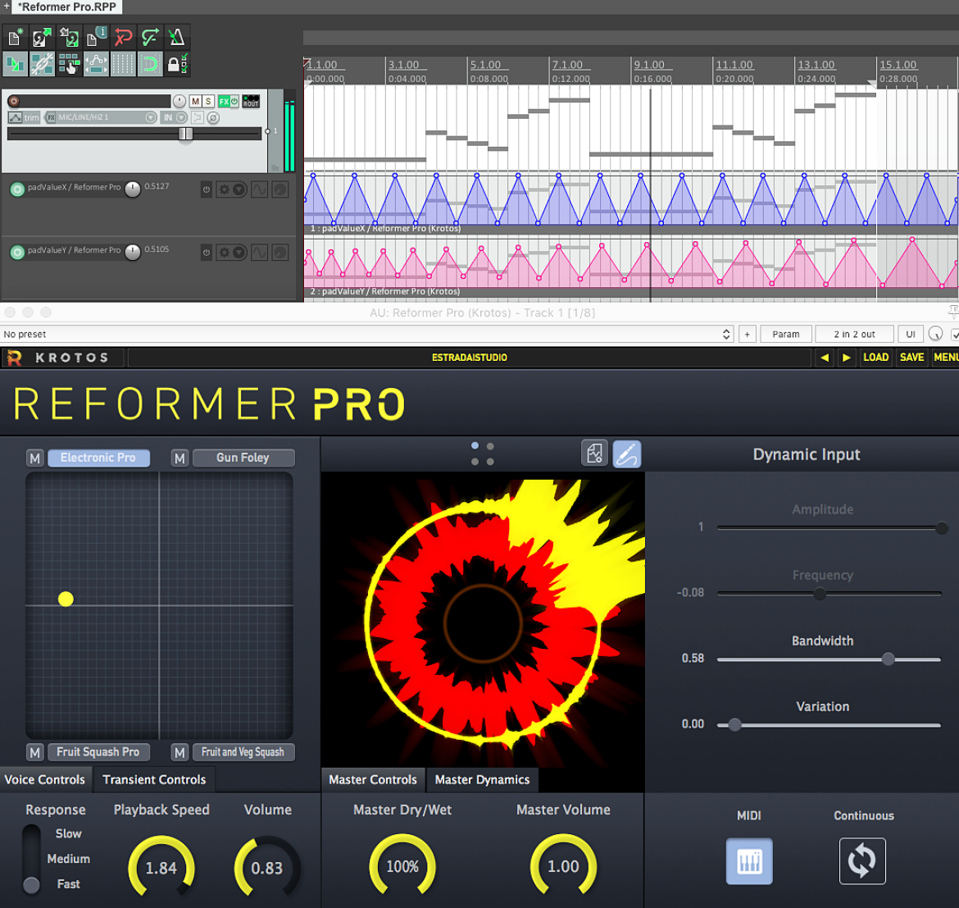Mute the Gun Foley voice

180,459
